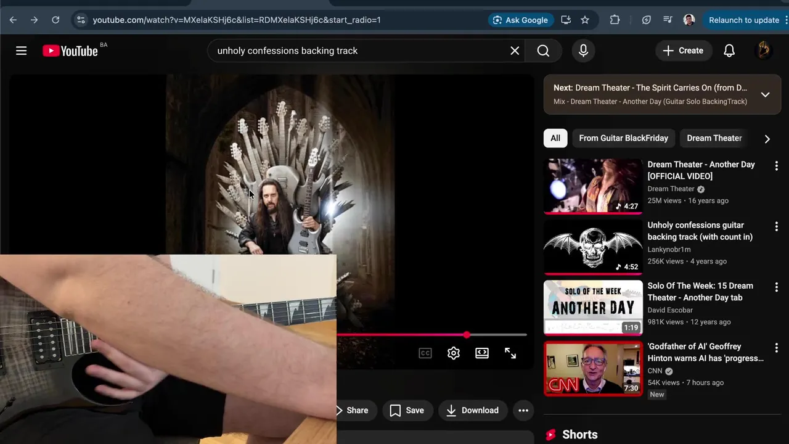Select the From Guitar BlackFriday chip

point(623,138)
